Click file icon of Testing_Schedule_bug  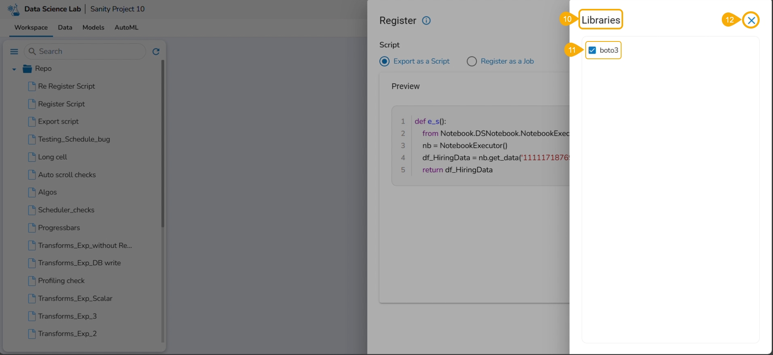point(32,139)
